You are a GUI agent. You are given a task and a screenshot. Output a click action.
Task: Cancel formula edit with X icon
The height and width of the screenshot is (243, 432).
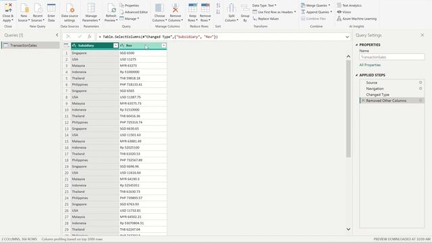(x=68, y=36)
